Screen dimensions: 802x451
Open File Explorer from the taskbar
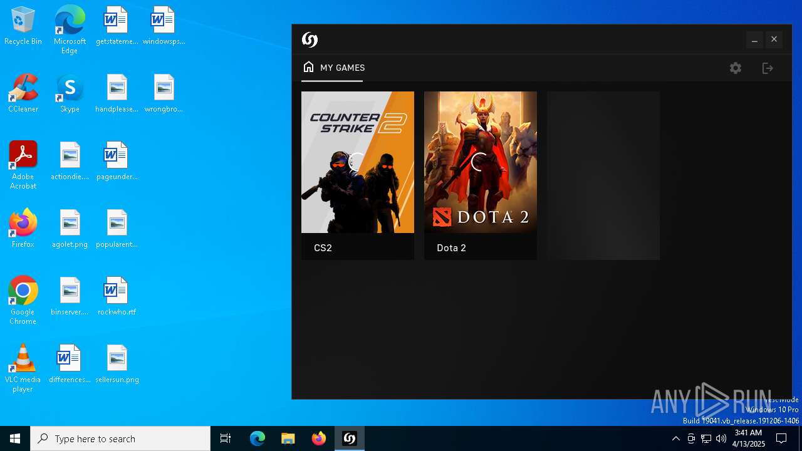point(288,438)
